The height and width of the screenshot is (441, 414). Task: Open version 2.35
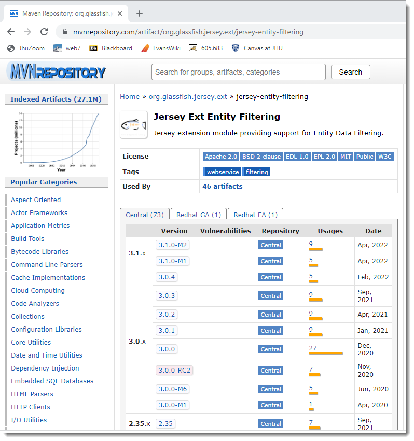pos(165,423)
